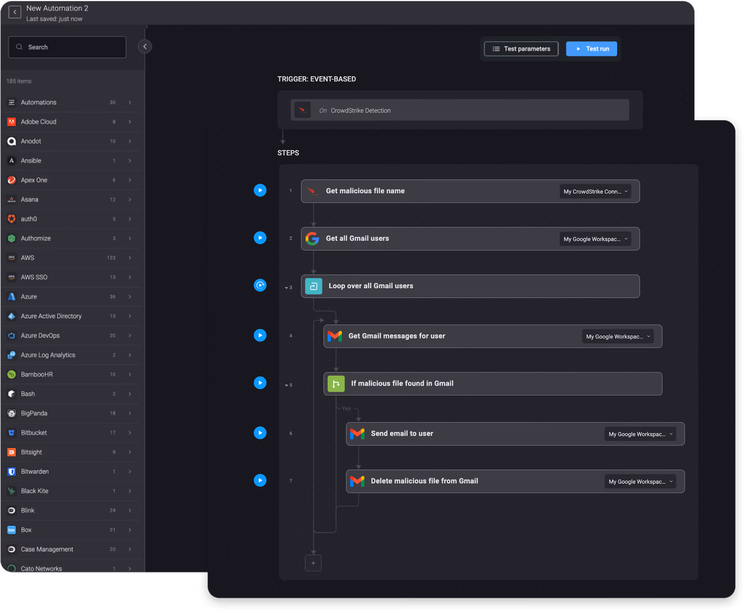Click the Google icon on Get all Gmail users

313,239
